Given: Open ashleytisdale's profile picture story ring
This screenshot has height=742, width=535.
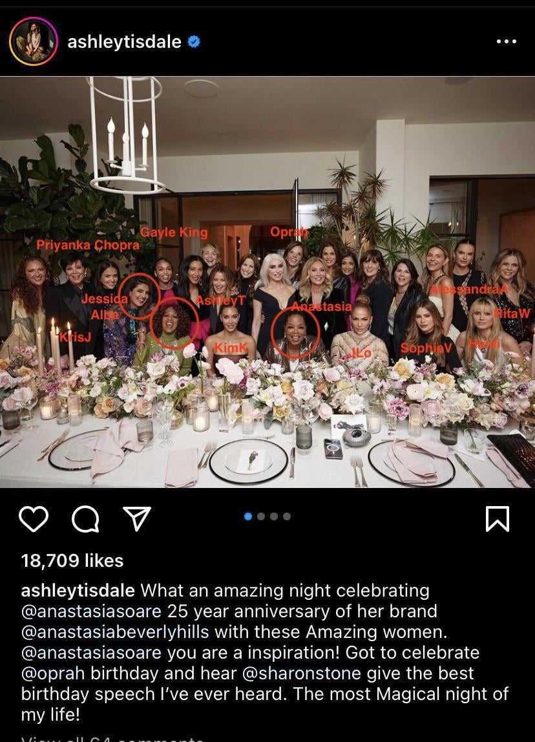Looking at the screenshot, I should pos(34,41).
